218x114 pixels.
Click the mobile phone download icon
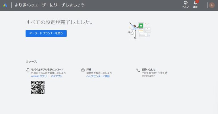coord(28,70)
